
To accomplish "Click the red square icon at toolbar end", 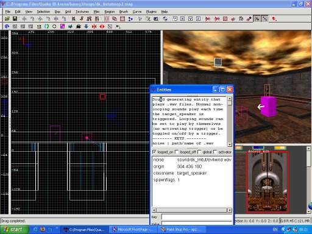I will [x=274, y=19].
